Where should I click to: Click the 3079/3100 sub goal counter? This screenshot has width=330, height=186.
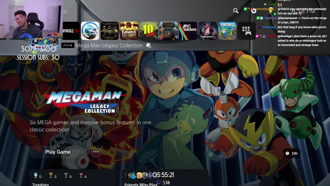point(38,49)
